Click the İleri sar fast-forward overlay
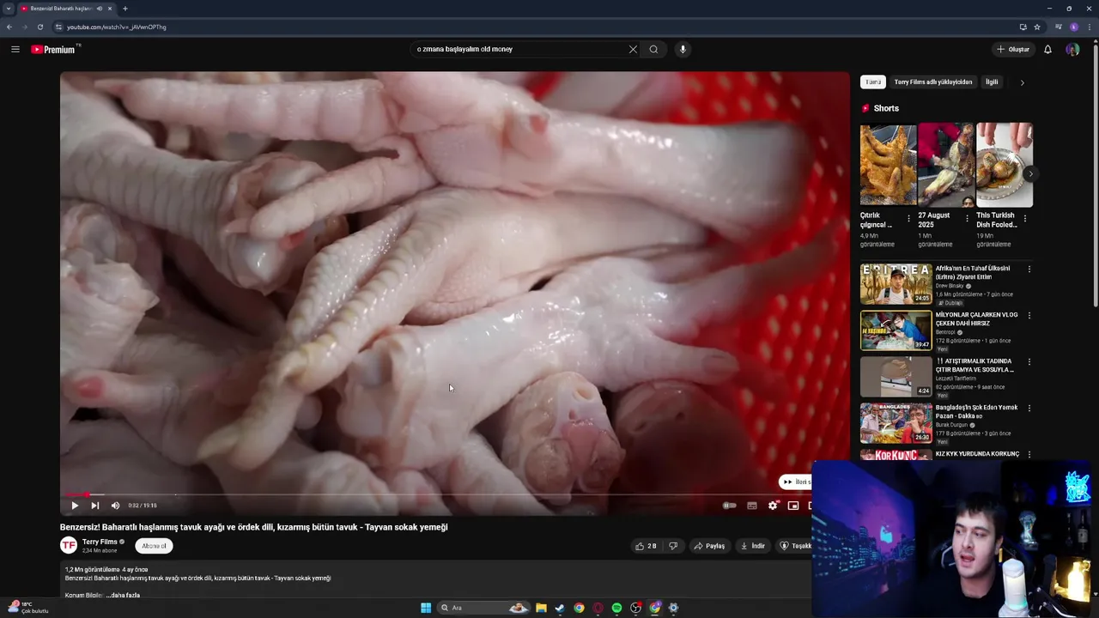The height and width of the screenshot is (618, 1099). 795,482
